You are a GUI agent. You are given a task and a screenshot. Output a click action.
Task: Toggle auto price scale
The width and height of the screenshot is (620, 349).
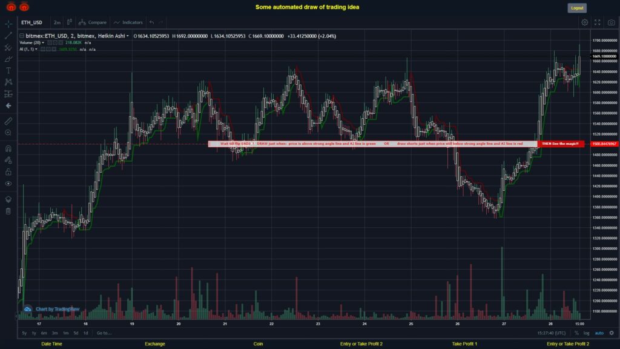point(599,333)
